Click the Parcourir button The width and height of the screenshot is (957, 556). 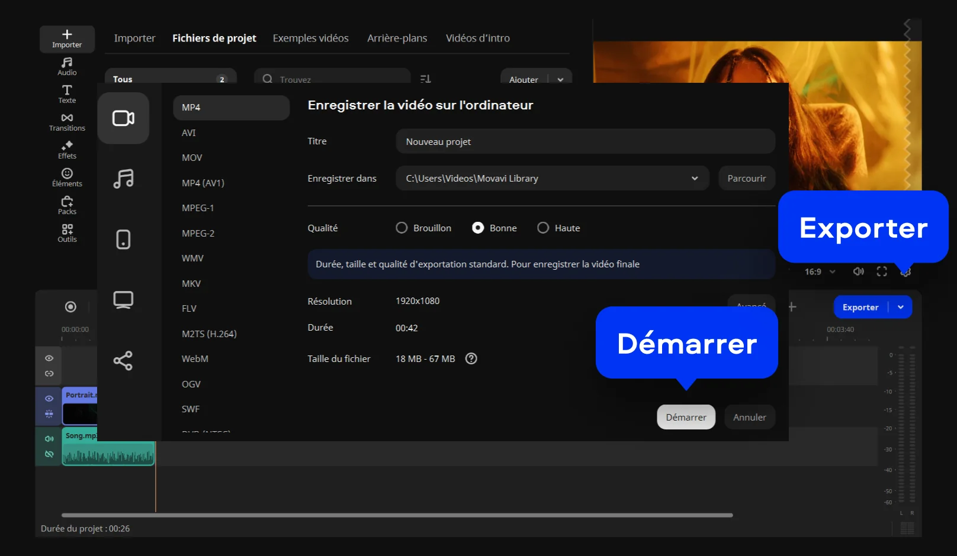[x=746, y=178]
